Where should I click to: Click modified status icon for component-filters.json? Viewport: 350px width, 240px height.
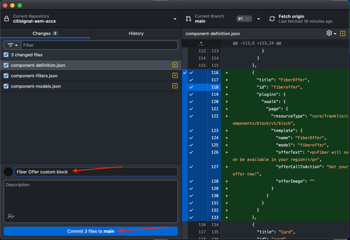tap(175, 75)
